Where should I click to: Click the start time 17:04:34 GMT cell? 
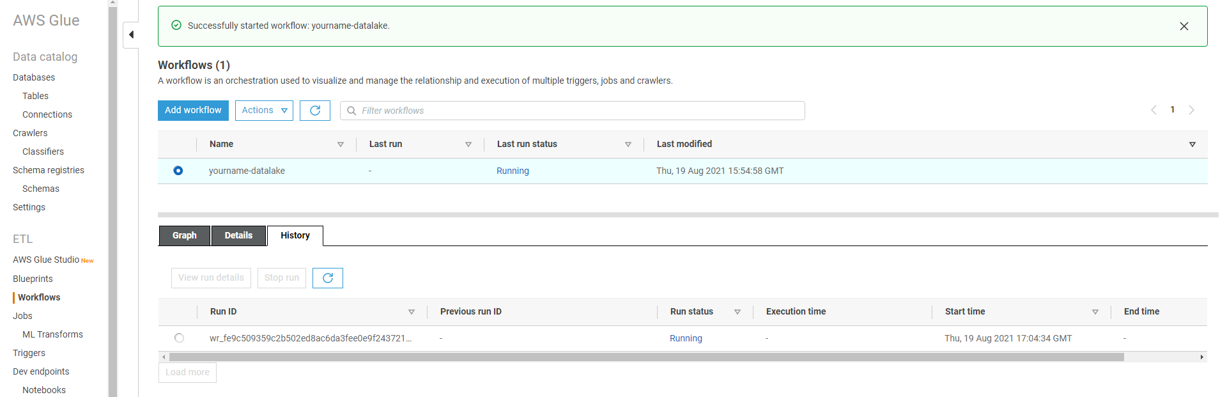(x=1008, y=338)
